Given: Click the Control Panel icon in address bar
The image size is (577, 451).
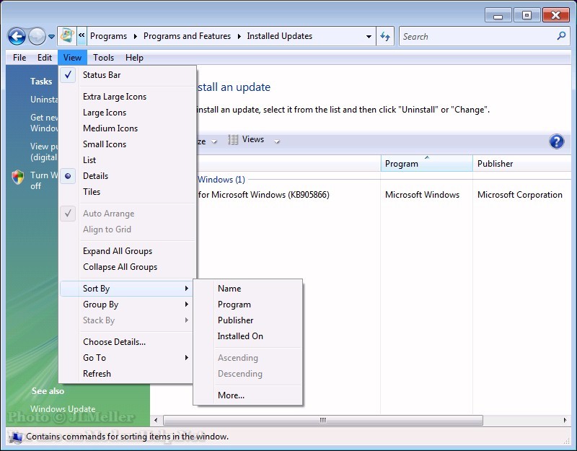Looking at the screenshot, I should [x=67, y=35].
